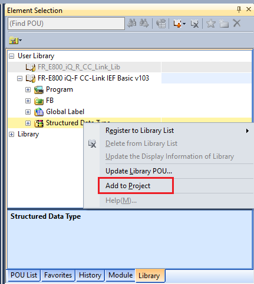Click the find previous binoculars icon

pyautogui.click(x=132, y=24)
